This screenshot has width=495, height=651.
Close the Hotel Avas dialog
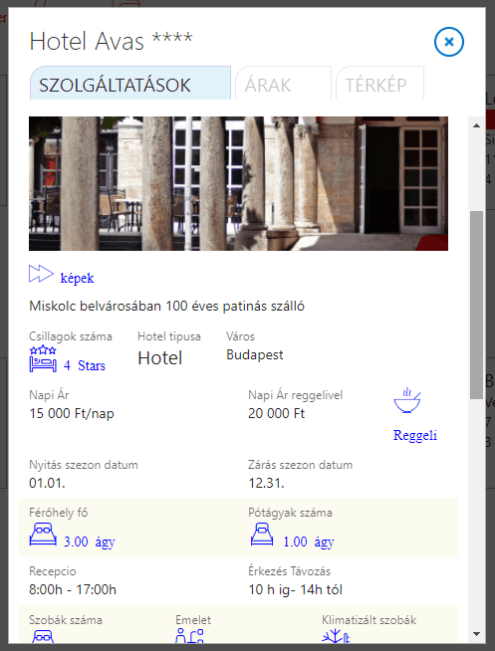pyautogui.click(x=449, y=42)
